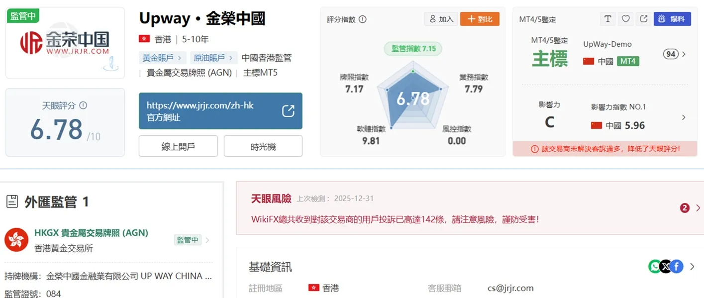Viewport: 704px width, 298px height.
Task: Expand 天眼風險 alerts chevron
Action: (698, 208)
